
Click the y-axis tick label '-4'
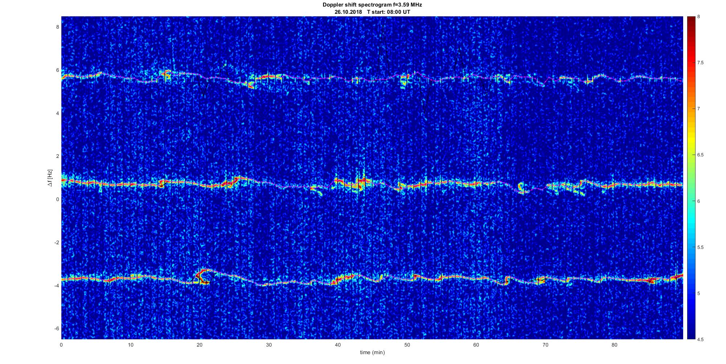(57, 286)
